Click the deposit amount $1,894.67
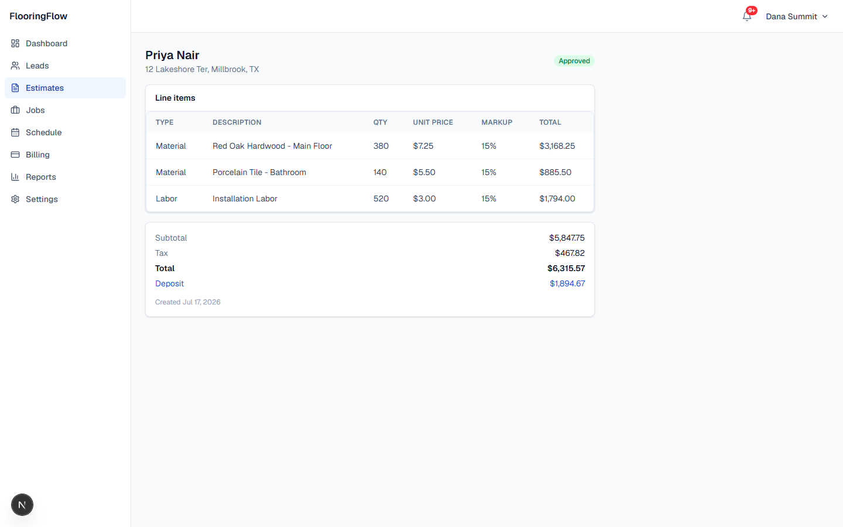 (567, 283)
